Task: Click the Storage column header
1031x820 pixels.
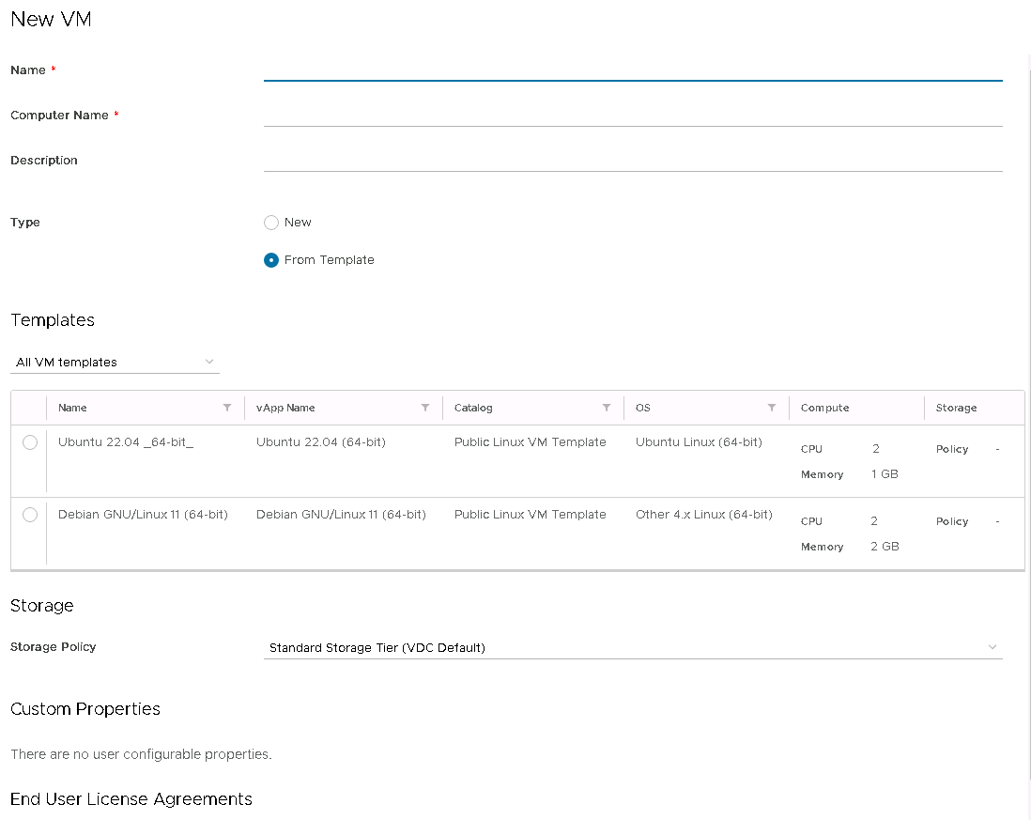Action: pos(956,408)
